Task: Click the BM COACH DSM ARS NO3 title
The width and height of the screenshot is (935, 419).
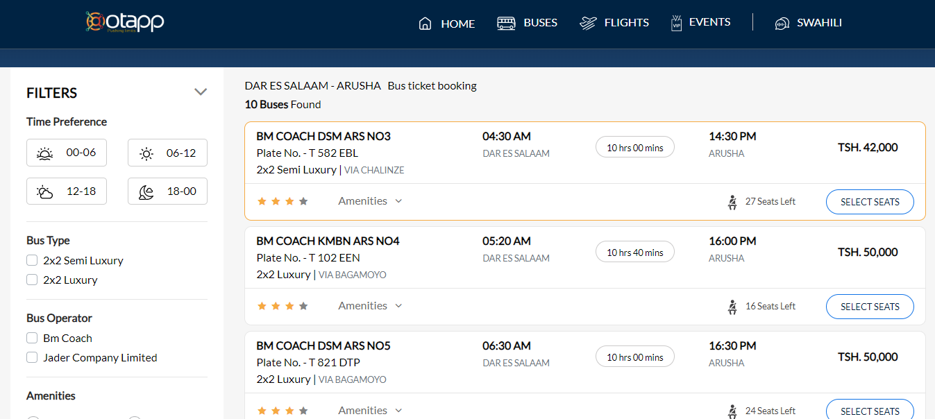Action: click(x=323, y=137)
